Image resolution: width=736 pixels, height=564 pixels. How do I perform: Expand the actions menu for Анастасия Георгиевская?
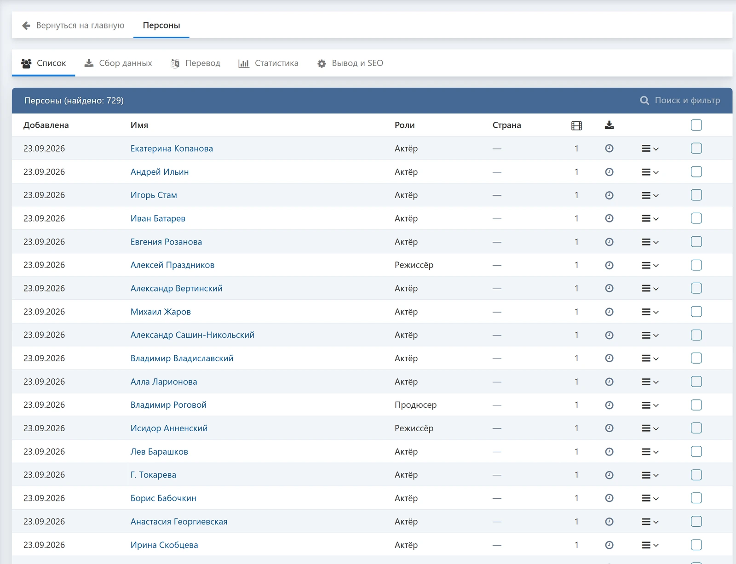650,522
